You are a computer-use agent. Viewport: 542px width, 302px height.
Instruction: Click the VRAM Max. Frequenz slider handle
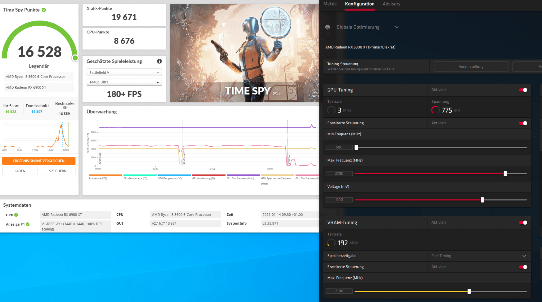[x=469, y=291]
